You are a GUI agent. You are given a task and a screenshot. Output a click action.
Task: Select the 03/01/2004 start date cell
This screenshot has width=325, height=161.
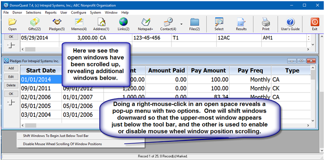pos(41,114)
